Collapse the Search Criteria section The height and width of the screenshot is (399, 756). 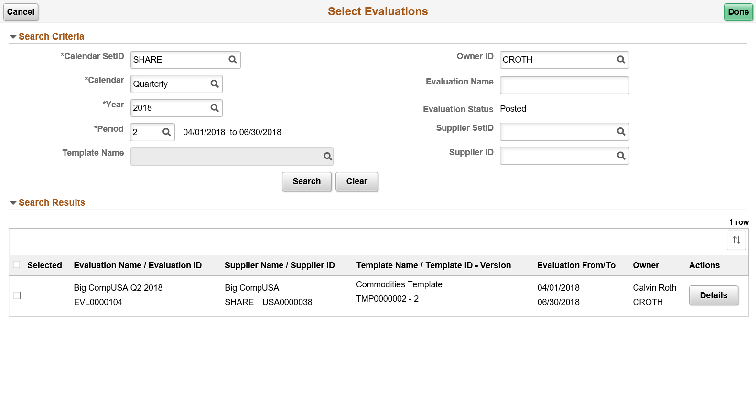pyautogui.click(x=13, y=37)
